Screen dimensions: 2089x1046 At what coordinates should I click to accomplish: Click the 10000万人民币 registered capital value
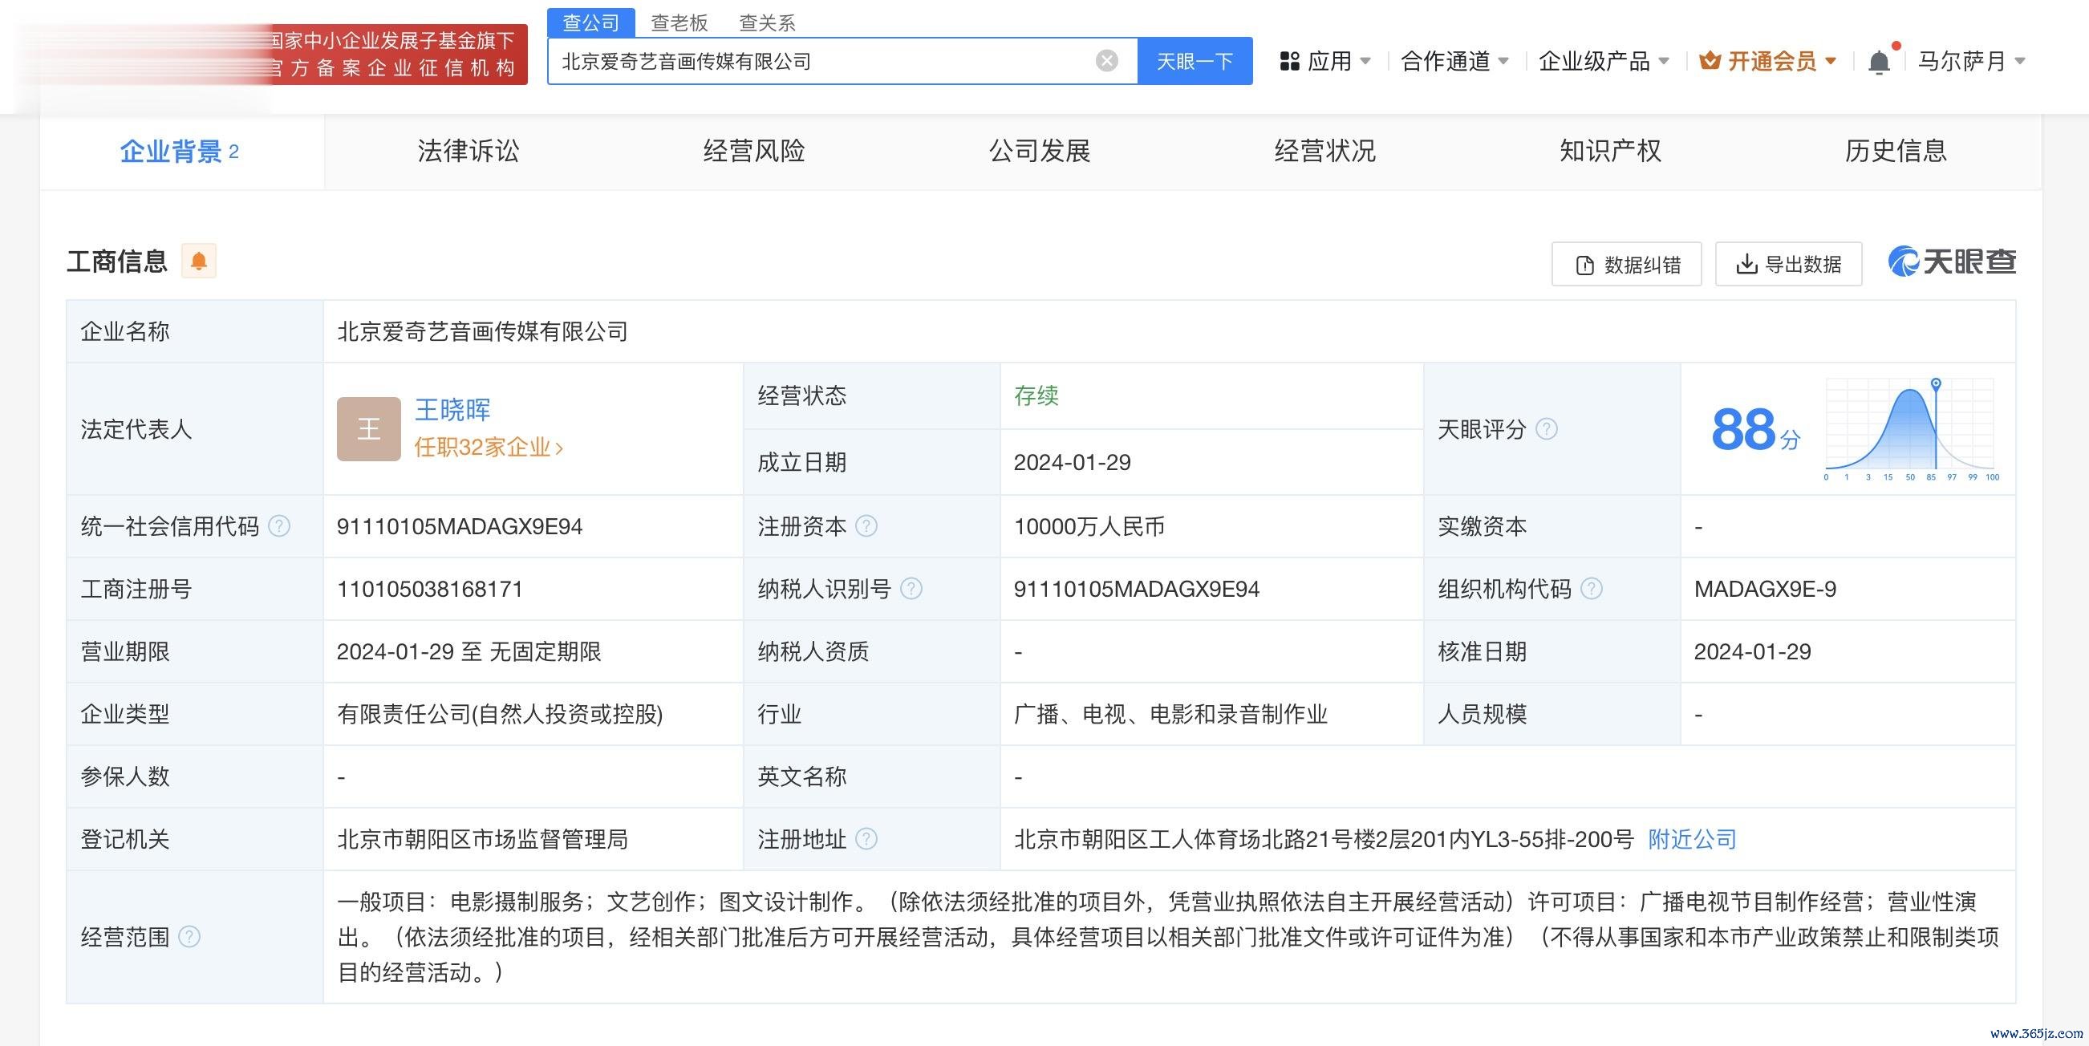(1089, 526)
